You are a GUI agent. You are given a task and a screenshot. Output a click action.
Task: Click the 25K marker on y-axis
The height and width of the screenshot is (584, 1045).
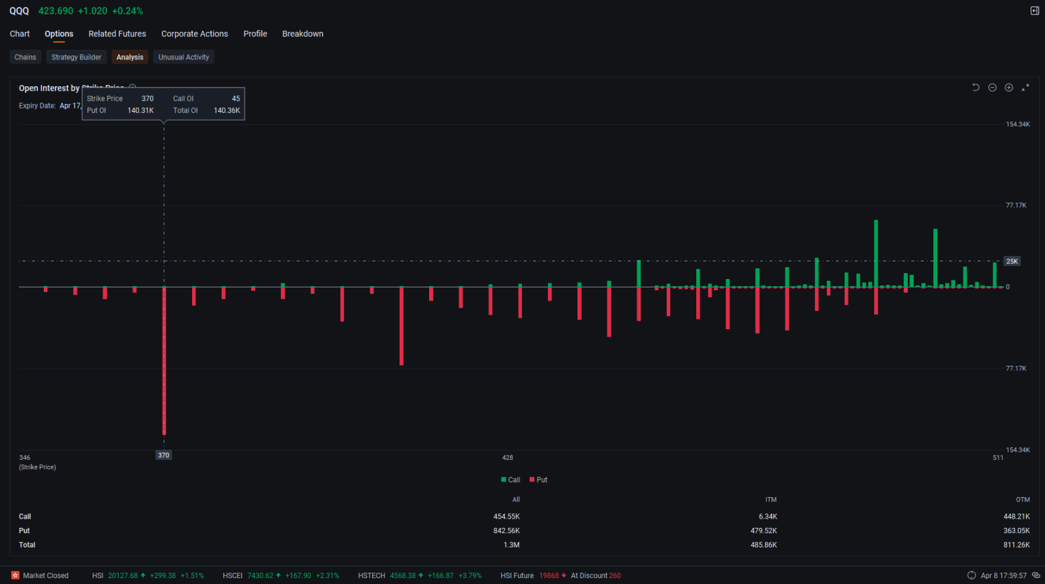point(1012,261)
